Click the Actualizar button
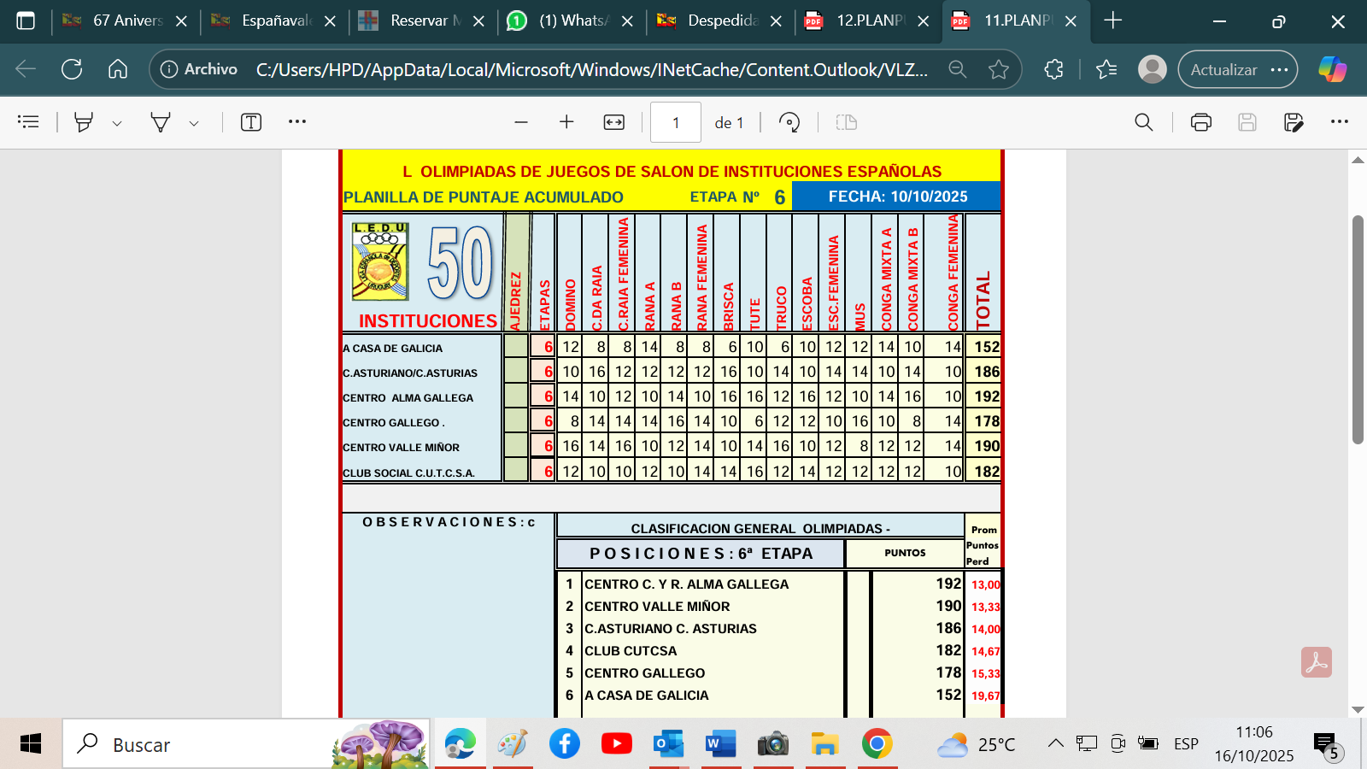 1223,70
